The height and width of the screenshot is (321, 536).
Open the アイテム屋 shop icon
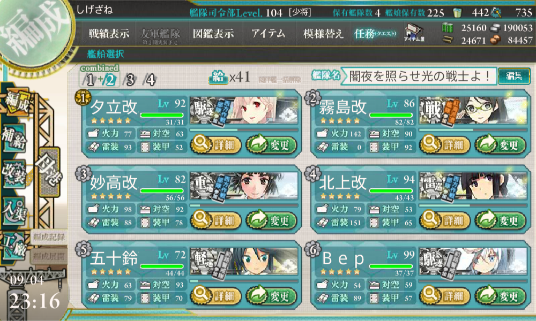[414, 33]
